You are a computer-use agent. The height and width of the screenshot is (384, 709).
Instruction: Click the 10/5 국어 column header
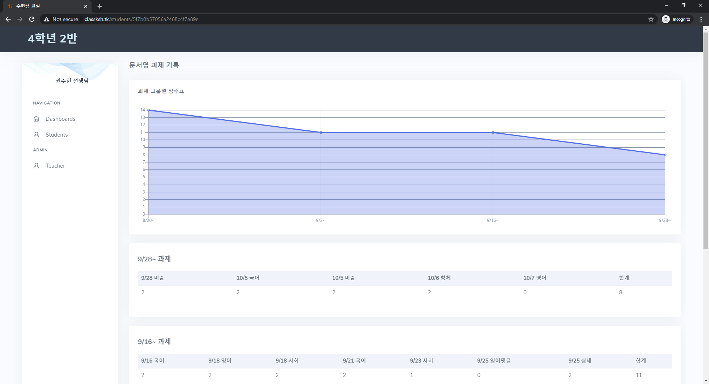[248, 278]
